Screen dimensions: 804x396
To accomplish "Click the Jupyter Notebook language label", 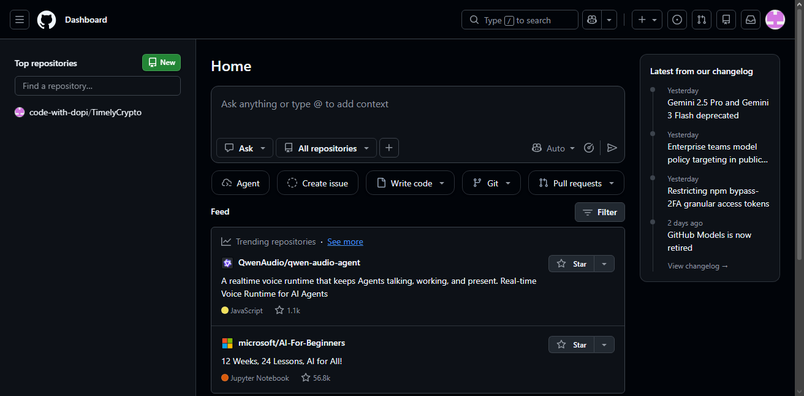I will [x=260, y=378].
